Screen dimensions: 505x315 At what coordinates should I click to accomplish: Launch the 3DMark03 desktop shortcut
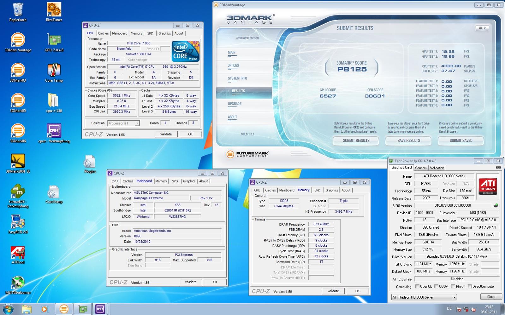[x=18, y=72]
